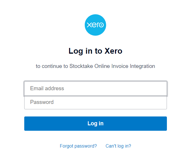Get login help via Can't log in?
The height and width of the screenshot is (161, 194).
(118, 146)
